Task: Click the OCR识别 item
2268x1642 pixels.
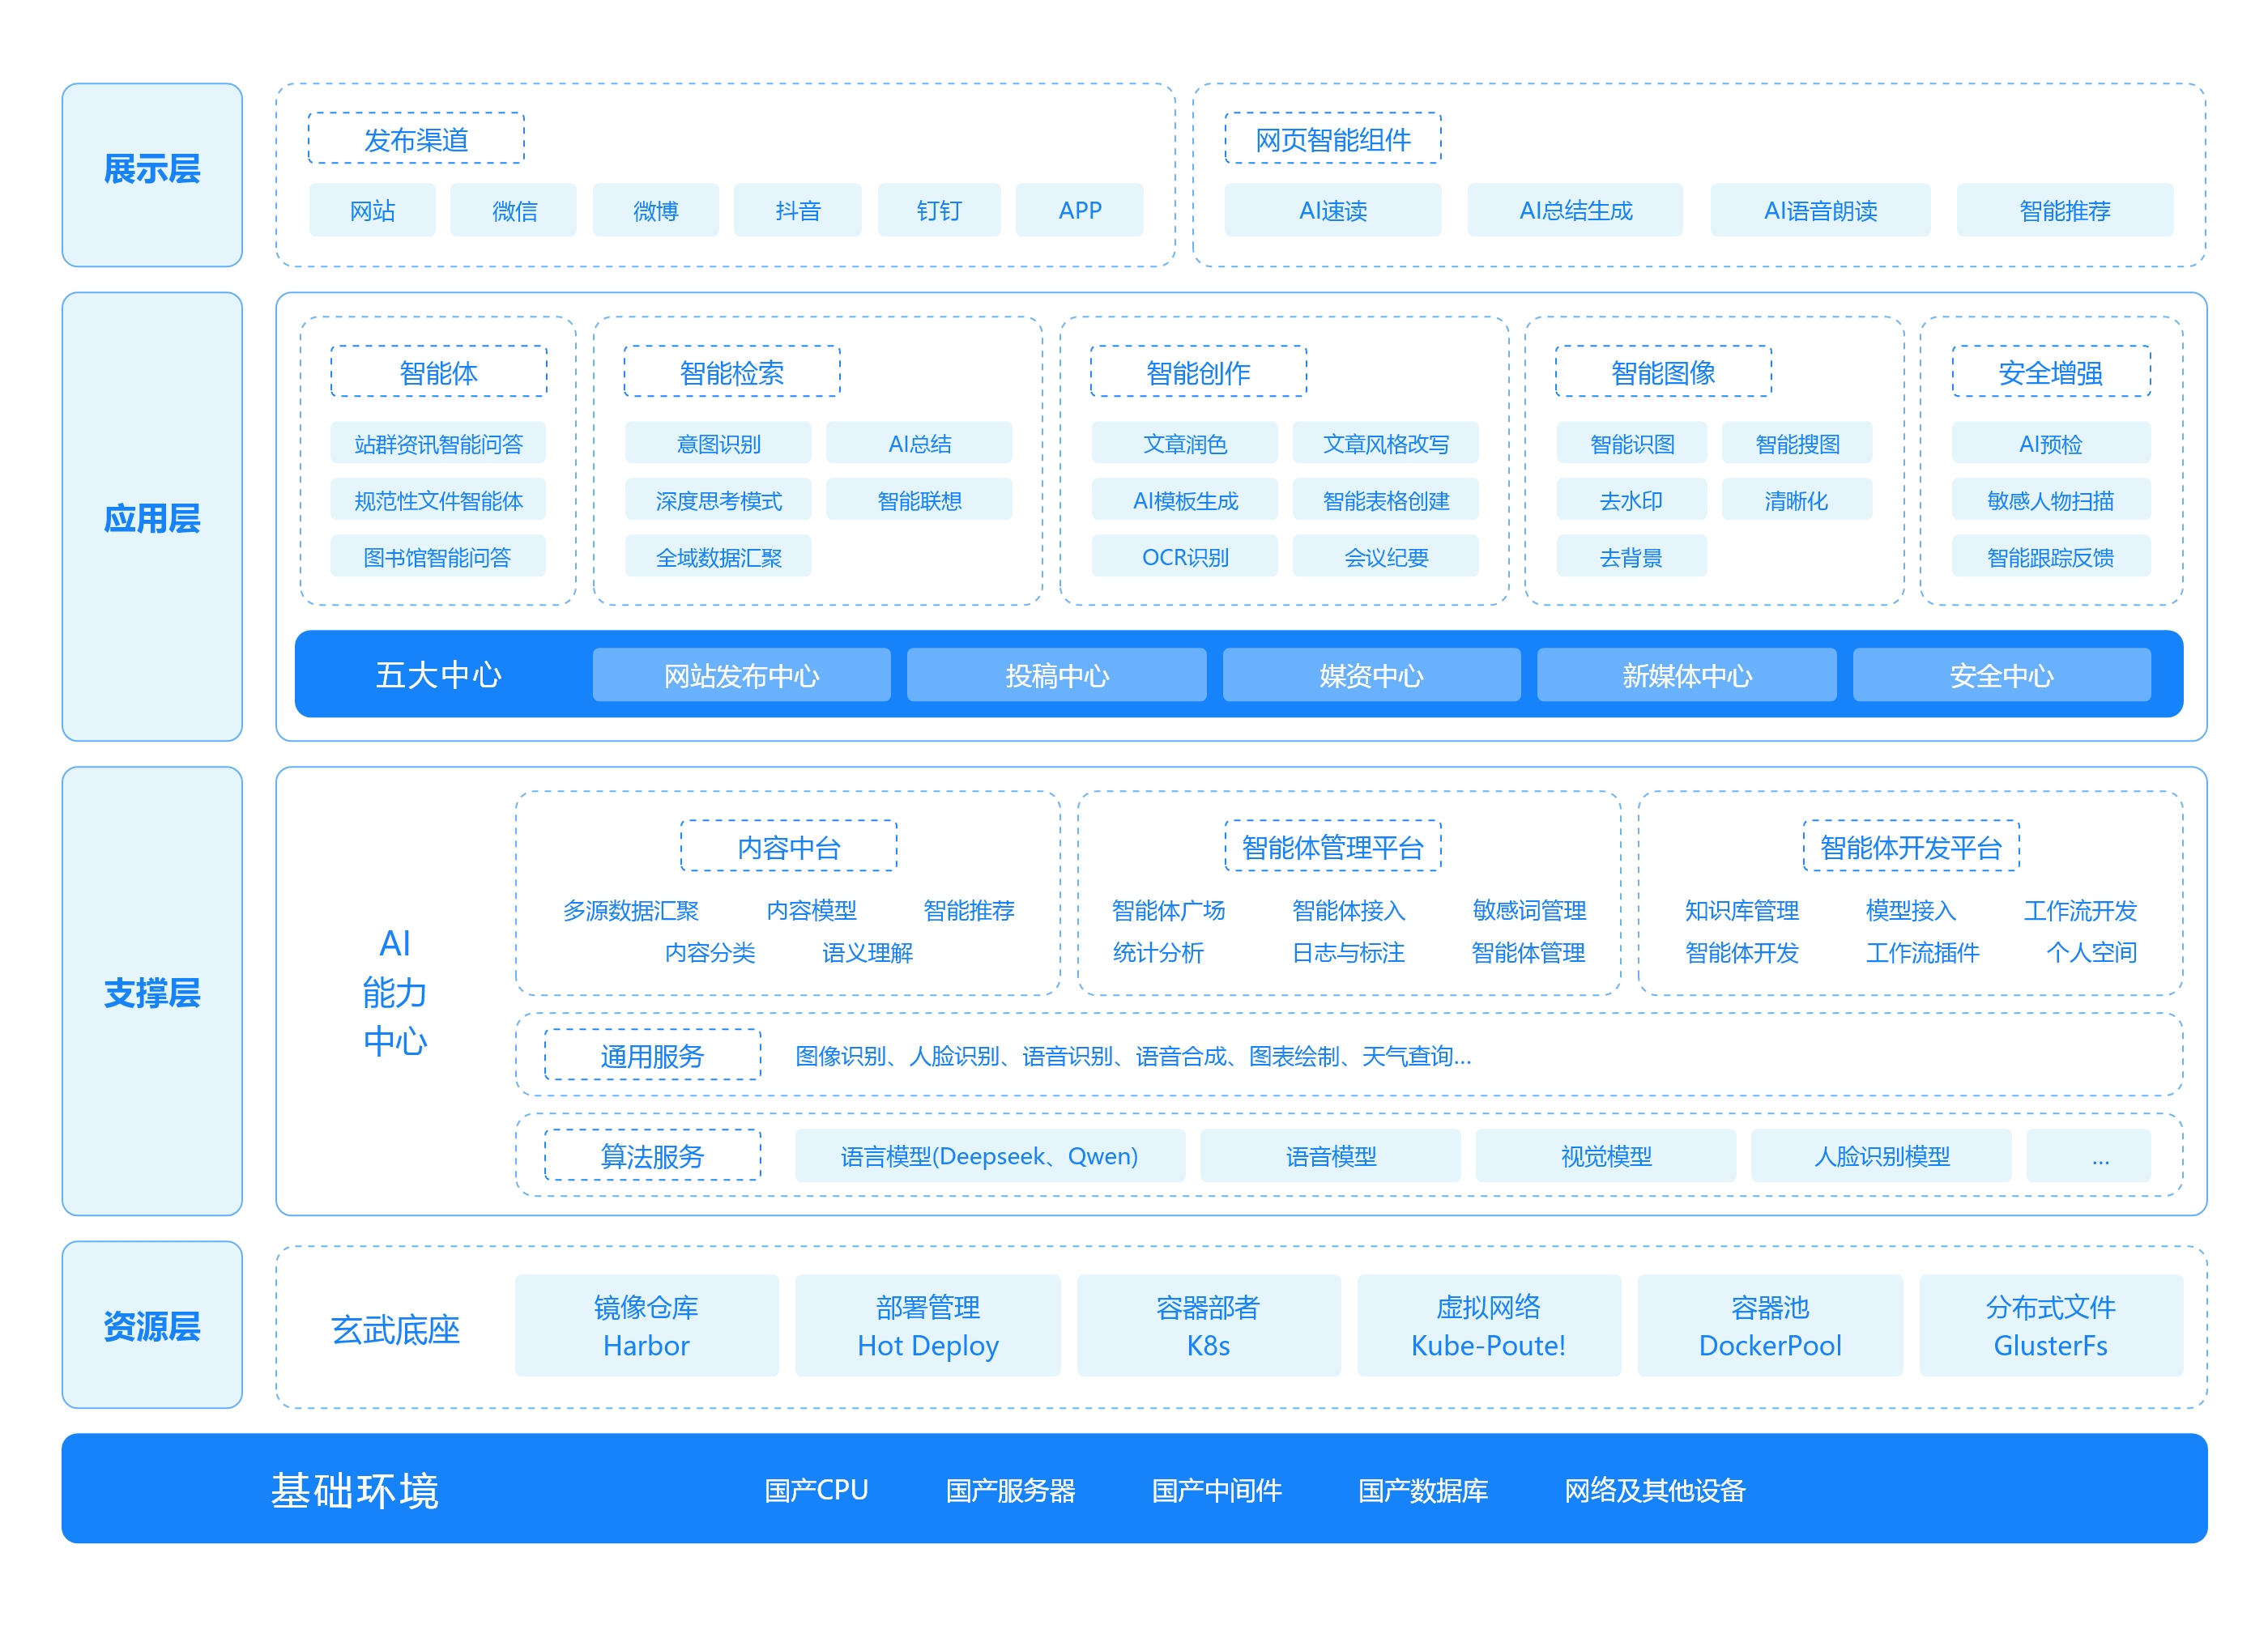Action: [1184, 557]
